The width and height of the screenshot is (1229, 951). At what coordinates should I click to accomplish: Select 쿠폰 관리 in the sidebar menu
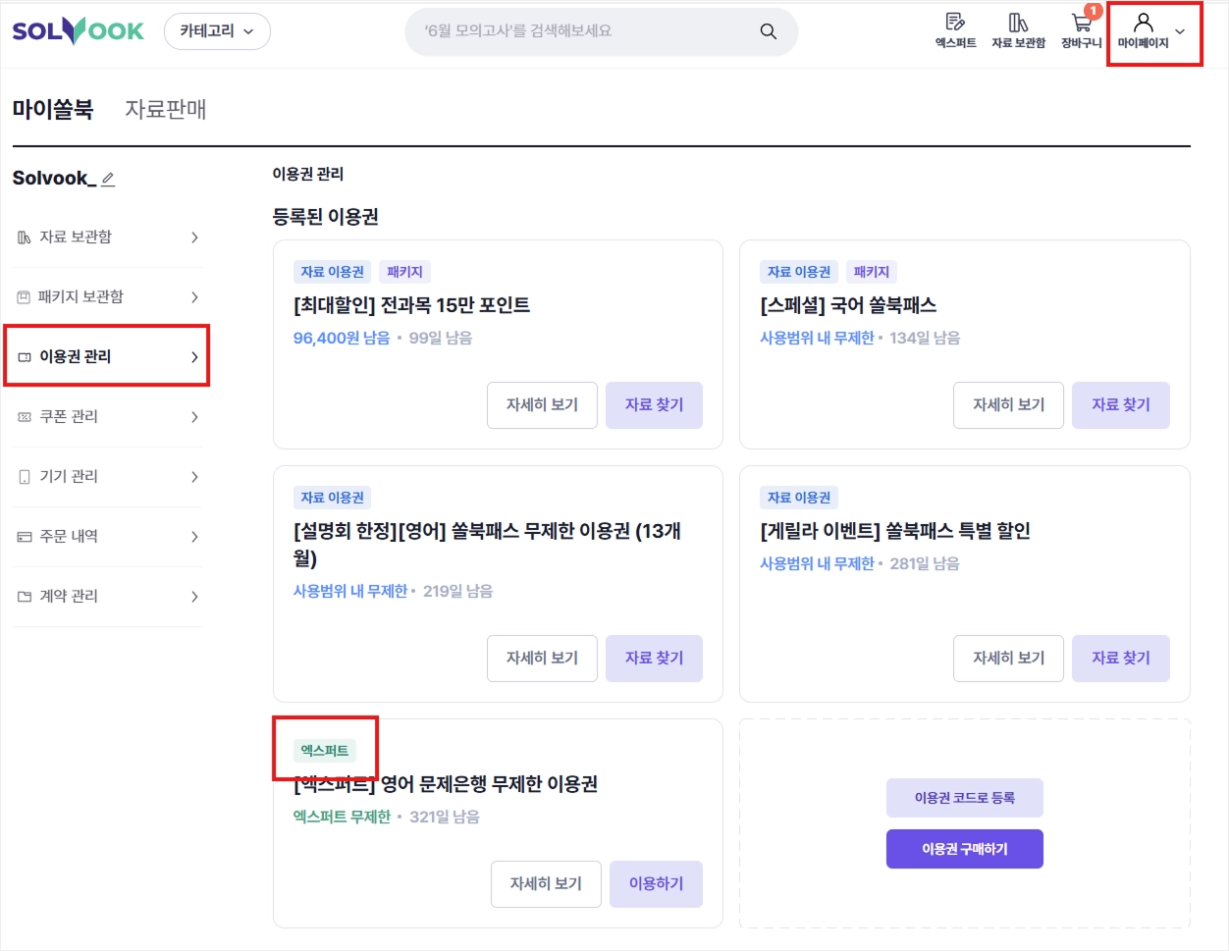107,417
